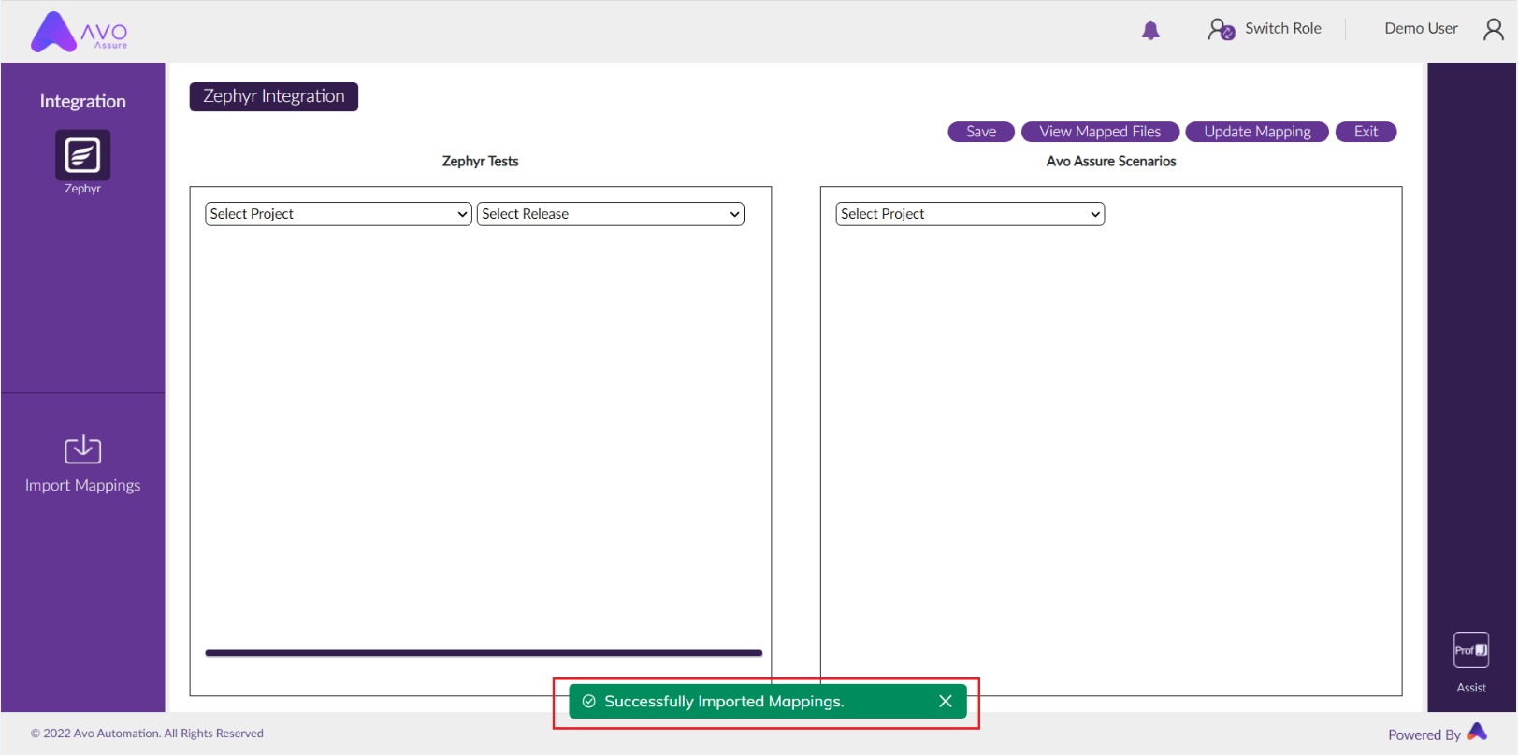Click the Powered By text
Screen dimensions: 1518x755
(x=1424, y=735)
